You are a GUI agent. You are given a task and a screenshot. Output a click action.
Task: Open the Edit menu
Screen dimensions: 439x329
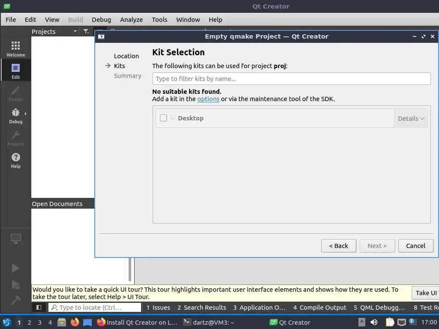pyautogui.click(x=30, y=20)
